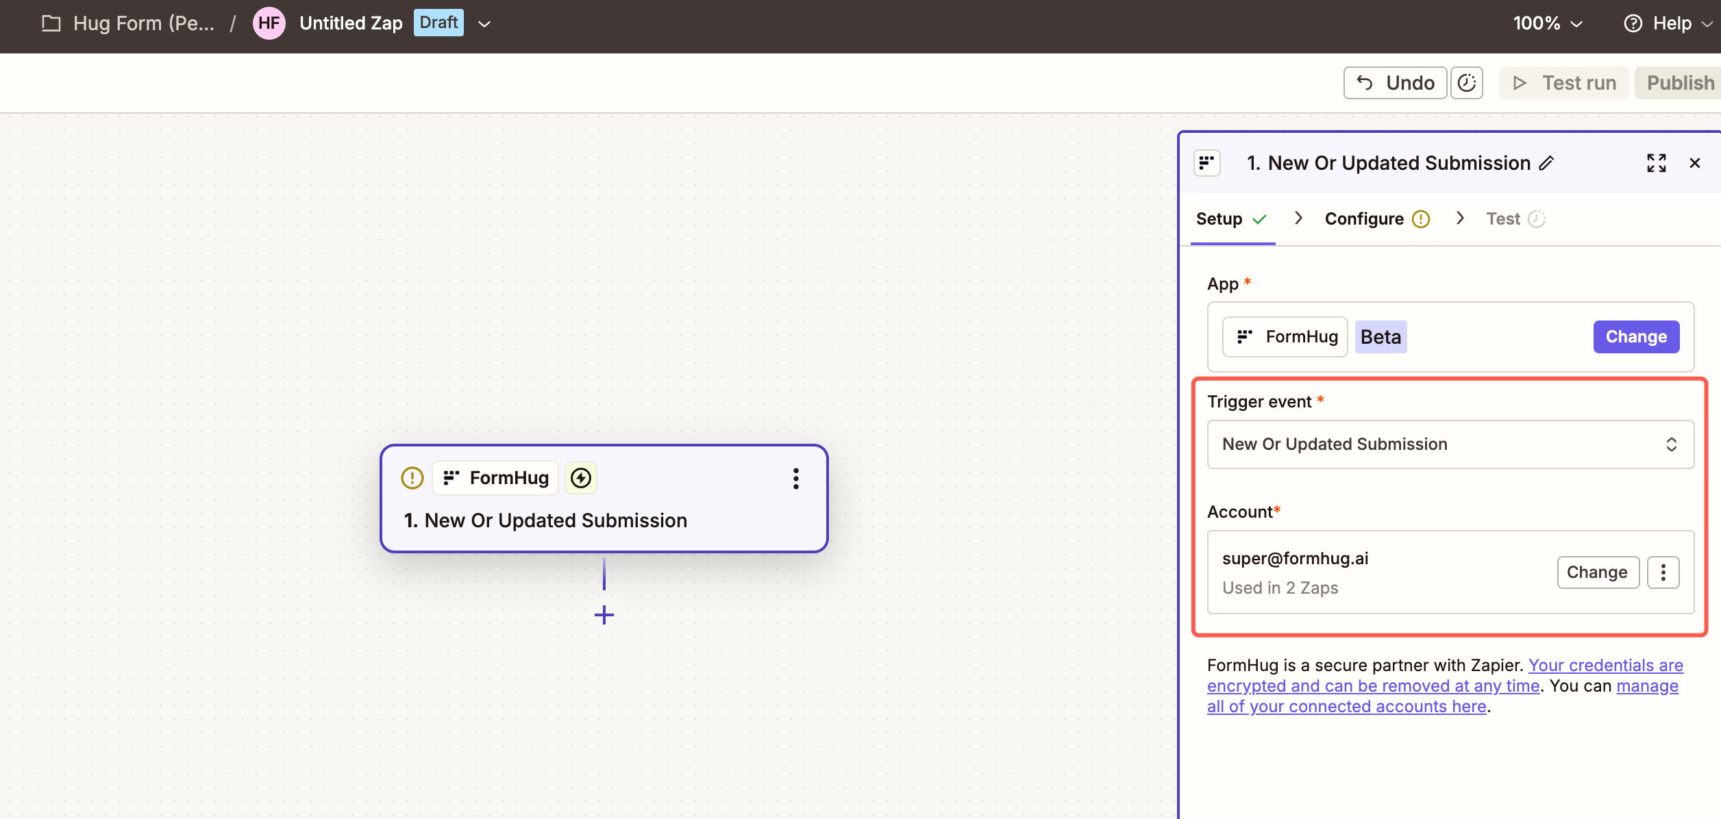The height and width of the screenshot is (819, 1721).
Task: Change the connected FormHug account
Action: [1598, 572]
